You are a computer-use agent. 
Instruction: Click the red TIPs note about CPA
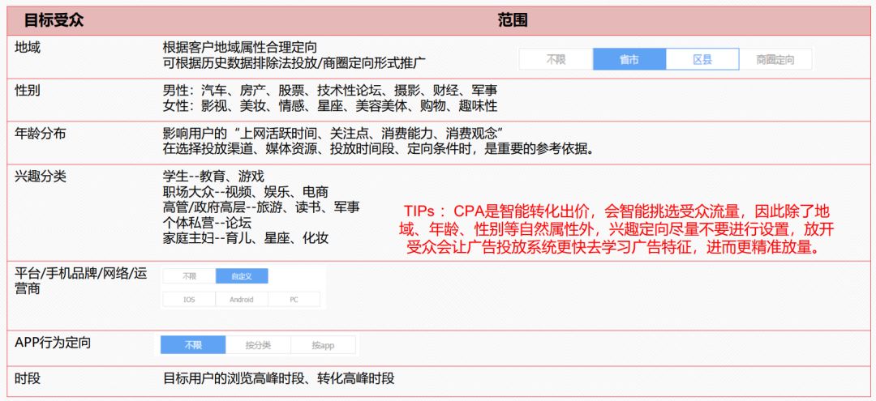tap(618, 229)
